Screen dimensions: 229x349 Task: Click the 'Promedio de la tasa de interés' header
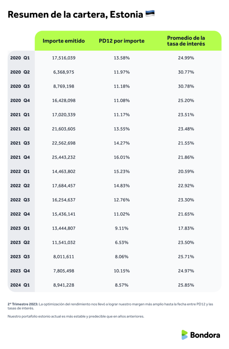tap(186, 41)
